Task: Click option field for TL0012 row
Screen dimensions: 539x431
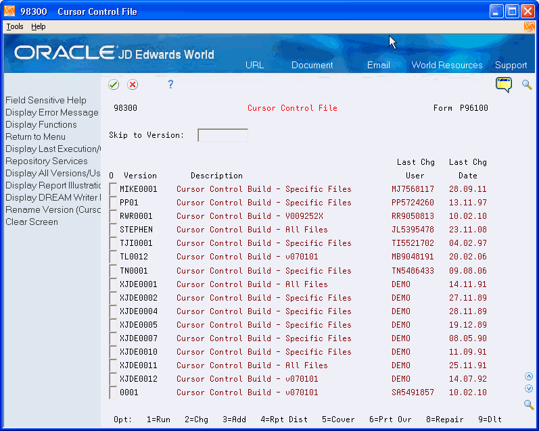Action: [x=113, y=257]
